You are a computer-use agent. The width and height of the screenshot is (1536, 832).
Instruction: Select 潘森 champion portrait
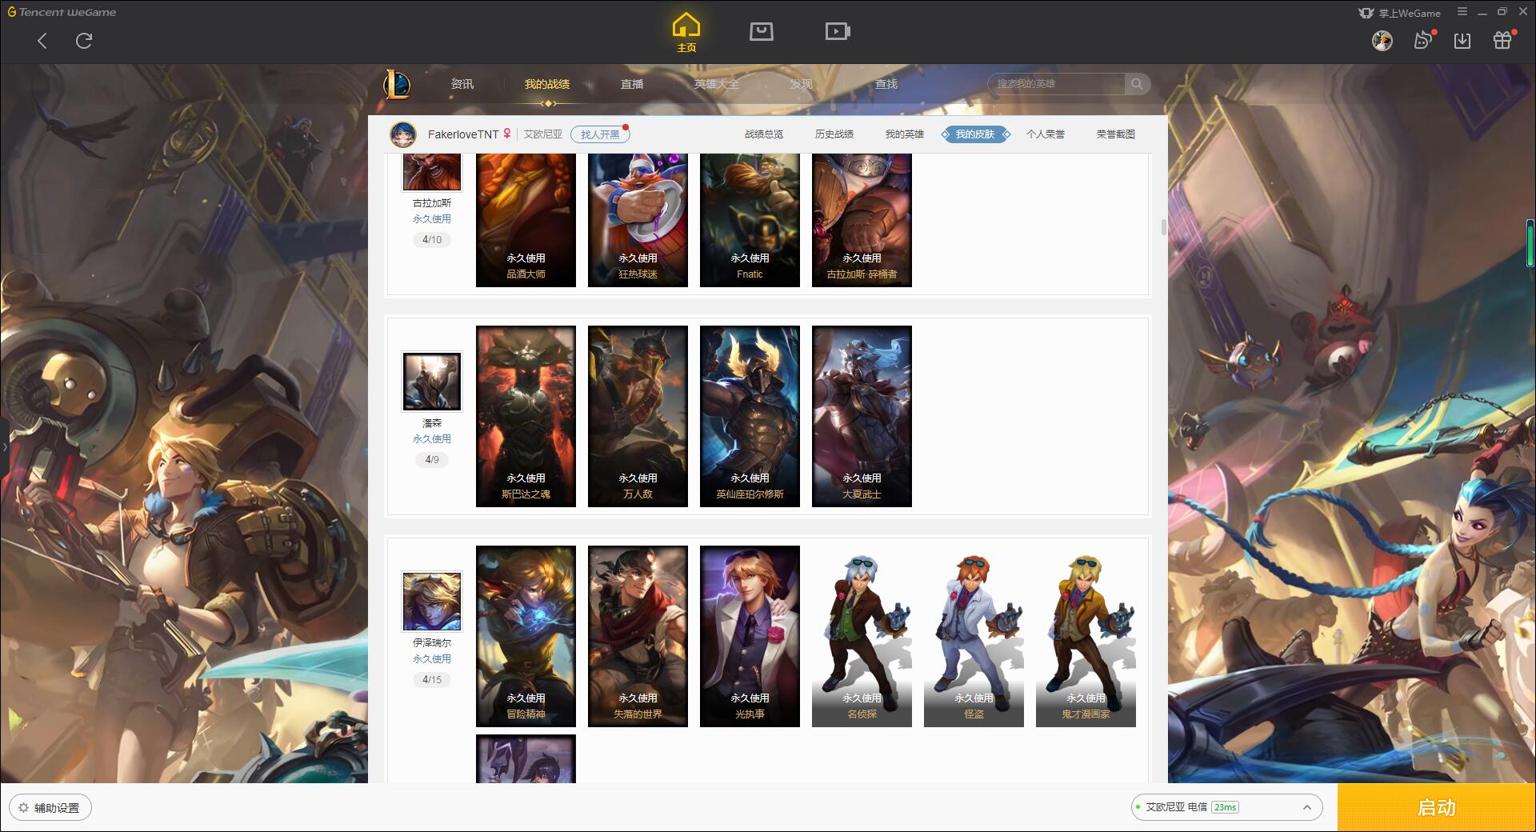point(432,382)
